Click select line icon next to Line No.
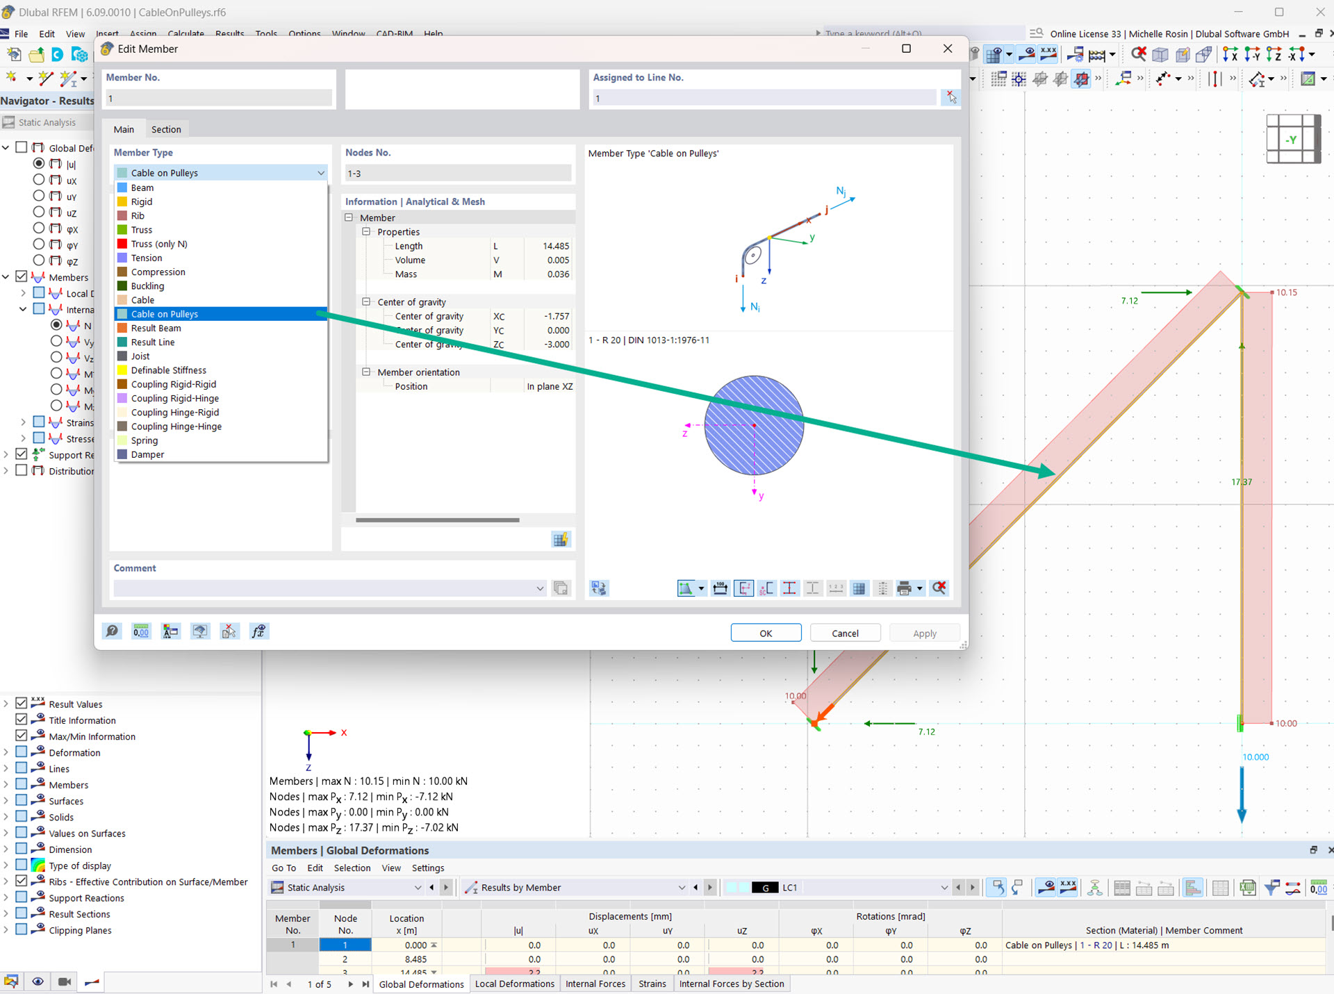1334x994 pixels. point(950,98)
